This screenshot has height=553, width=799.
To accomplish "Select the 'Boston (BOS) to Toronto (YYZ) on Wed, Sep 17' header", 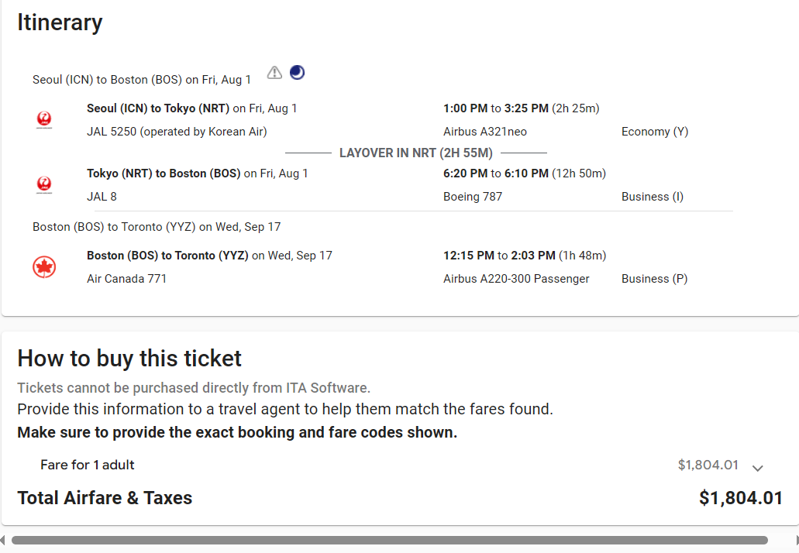I will (x=157, y=227).
